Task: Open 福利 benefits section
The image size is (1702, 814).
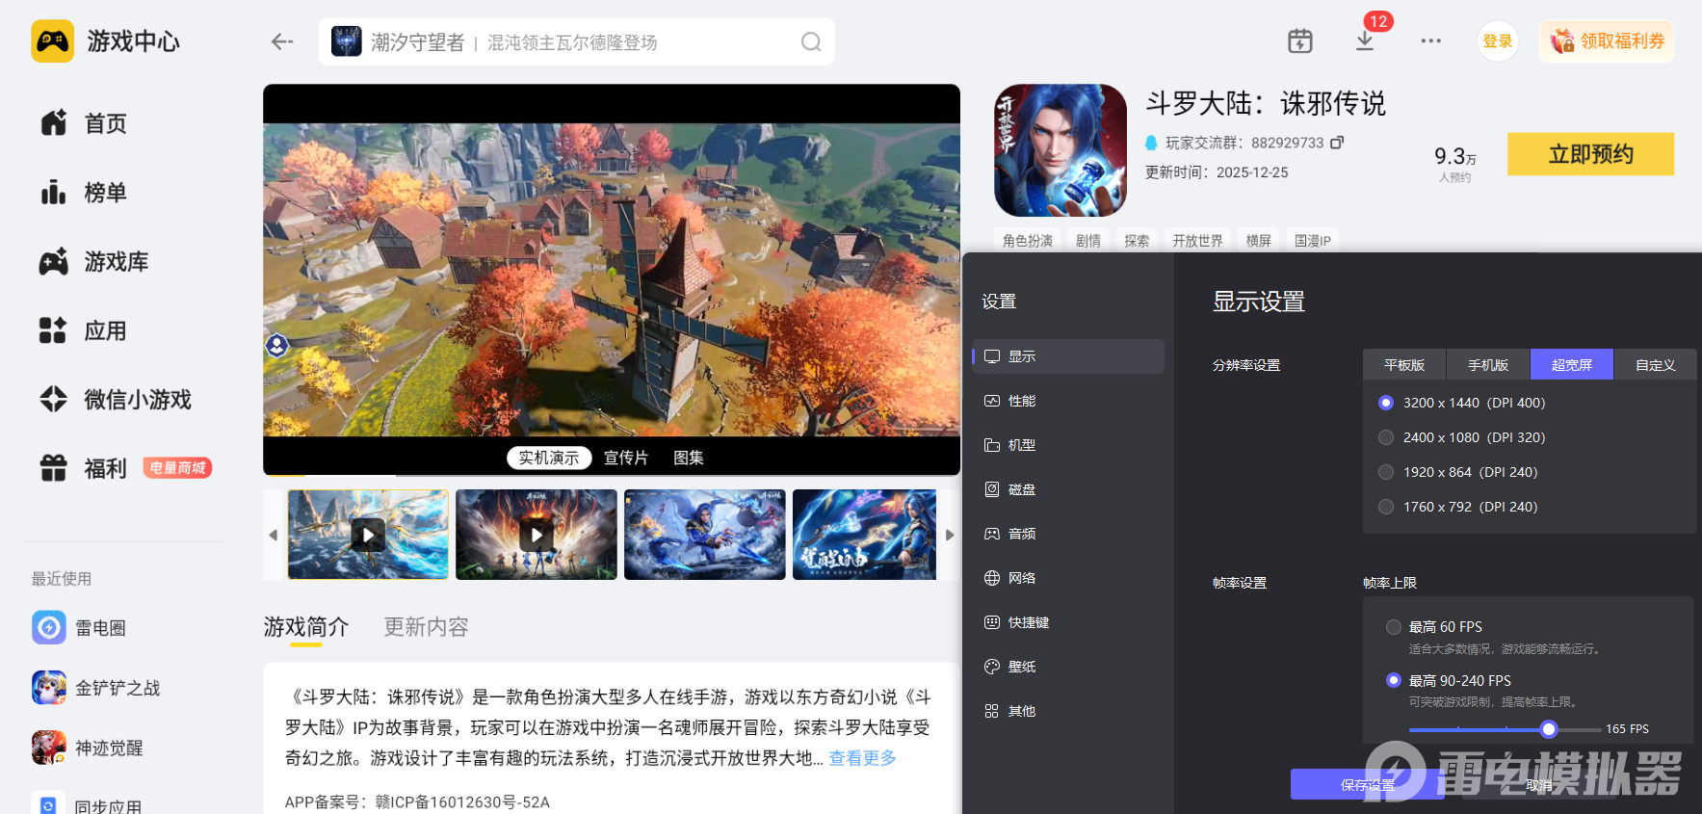Action: click(x=83, y=469)
